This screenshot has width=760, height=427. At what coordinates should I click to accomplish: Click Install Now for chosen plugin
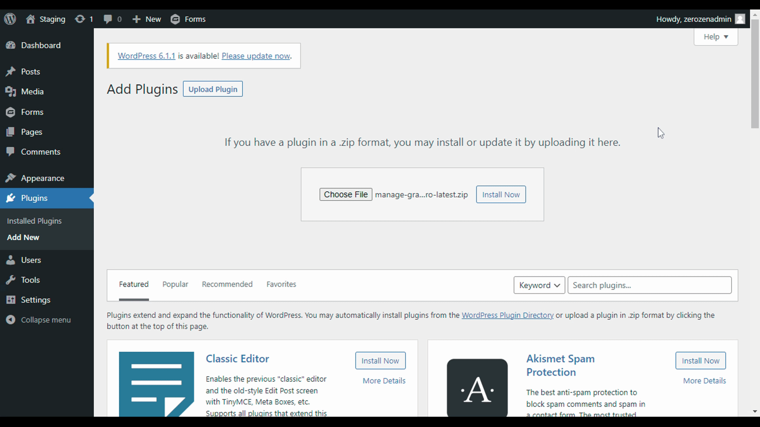click(501, 195)
